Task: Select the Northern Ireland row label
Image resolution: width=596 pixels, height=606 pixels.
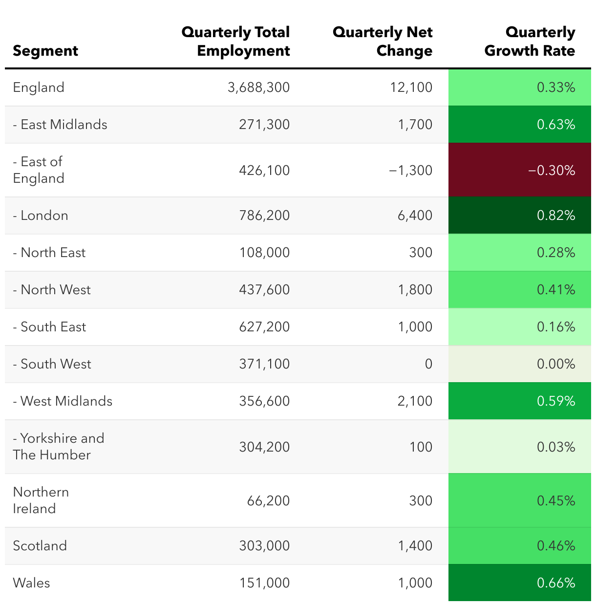Action: pos(41,500)
